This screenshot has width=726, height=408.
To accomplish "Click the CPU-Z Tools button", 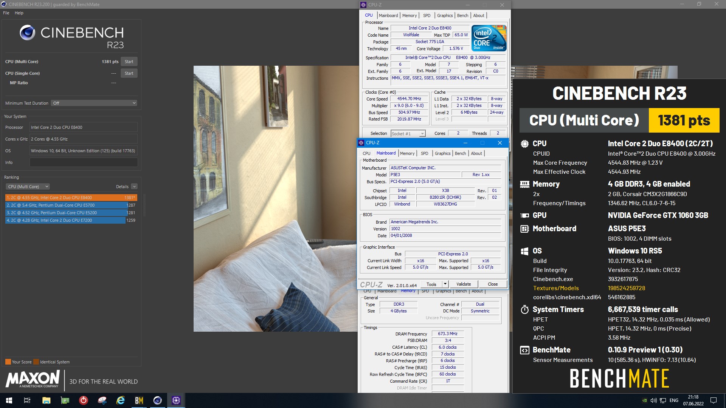I will [x=431, y=284].
